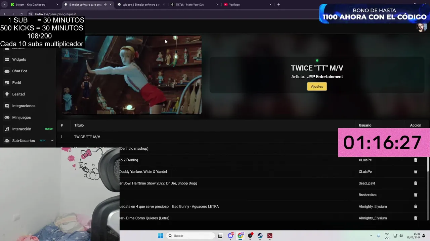Open the Widgets sidebar icon
Screen dimensions: 430x241
(x=7, y=60)
